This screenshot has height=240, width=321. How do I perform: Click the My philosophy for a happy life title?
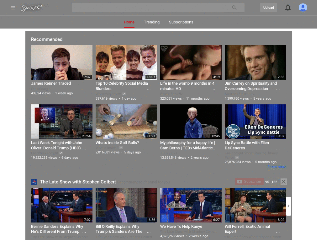(187, 145)
